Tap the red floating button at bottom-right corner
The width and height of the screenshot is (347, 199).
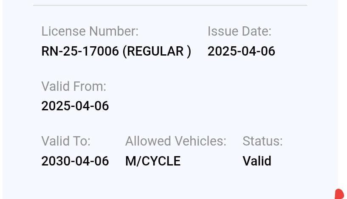point(340,194)
